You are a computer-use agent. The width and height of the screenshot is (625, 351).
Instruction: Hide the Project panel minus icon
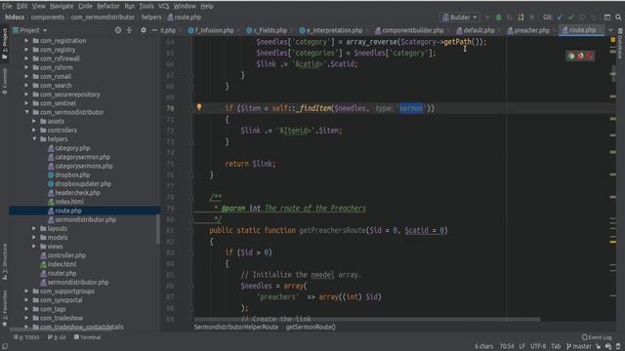click(154, 30)
